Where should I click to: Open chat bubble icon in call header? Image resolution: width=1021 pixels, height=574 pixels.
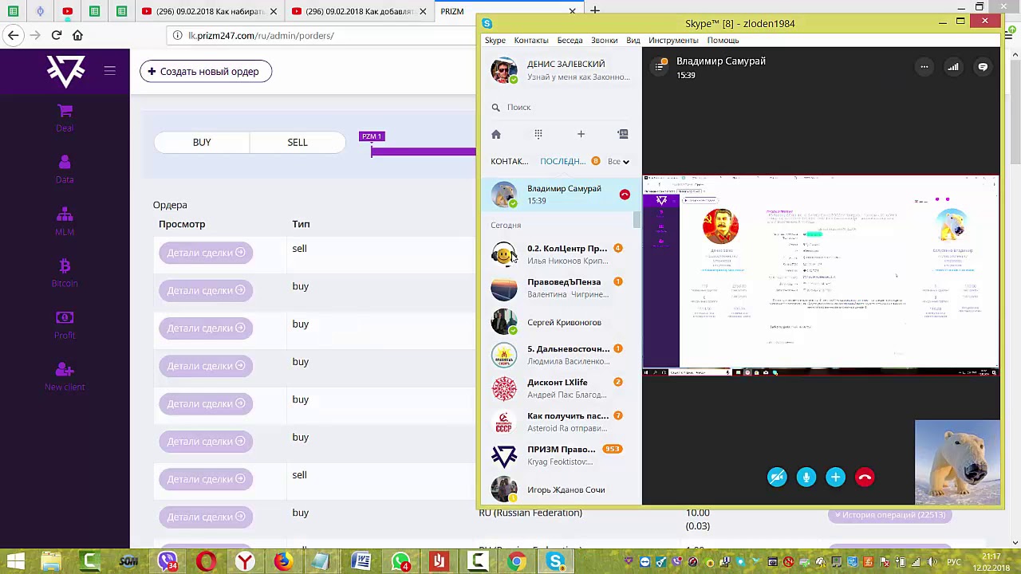983,67
